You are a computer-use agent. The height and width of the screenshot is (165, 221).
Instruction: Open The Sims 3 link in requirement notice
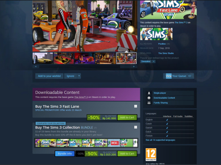181,23
